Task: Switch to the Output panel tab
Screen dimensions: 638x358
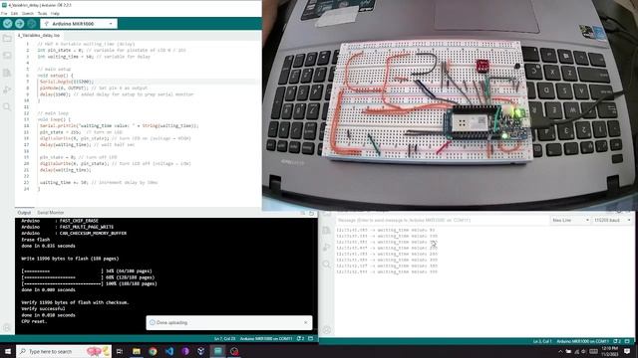Action: [x=24, y=213]
